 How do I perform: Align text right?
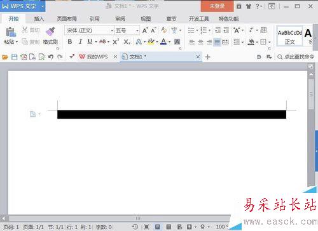click(209, 42)
